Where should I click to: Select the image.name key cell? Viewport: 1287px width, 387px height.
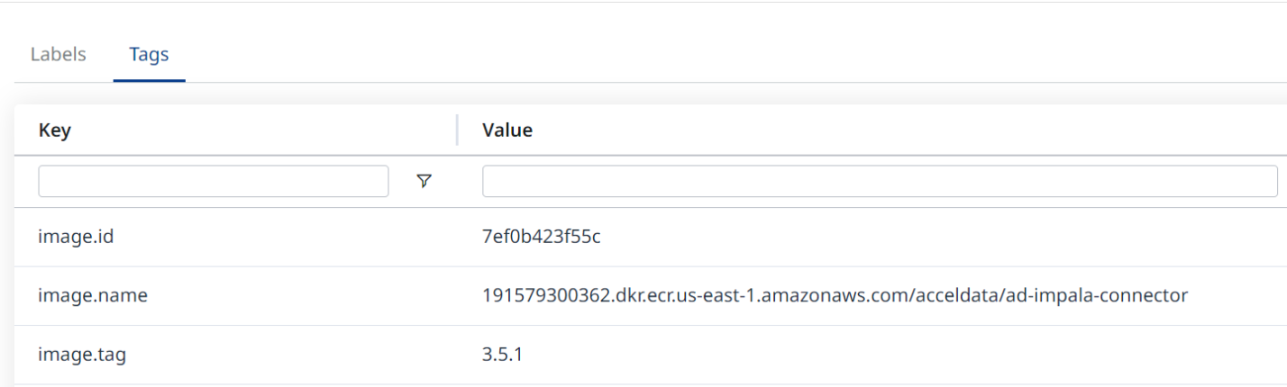point(92,295)
